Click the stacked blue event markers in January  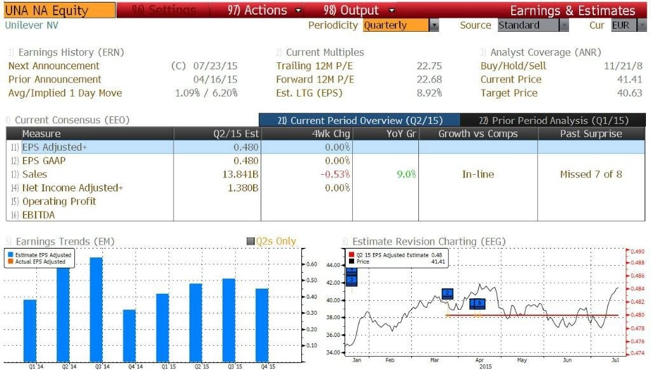tap(352, 277)
